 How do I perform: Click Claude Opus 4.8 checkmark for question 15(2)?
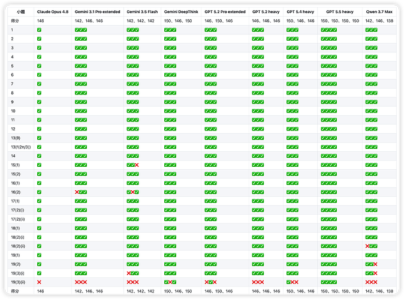click(39, 174)
